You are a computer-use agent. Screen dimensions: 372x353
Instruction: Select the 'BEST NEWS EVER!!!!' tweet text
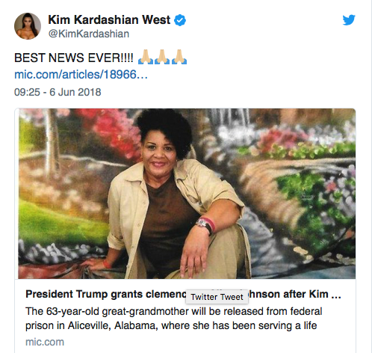coord(74,58)
